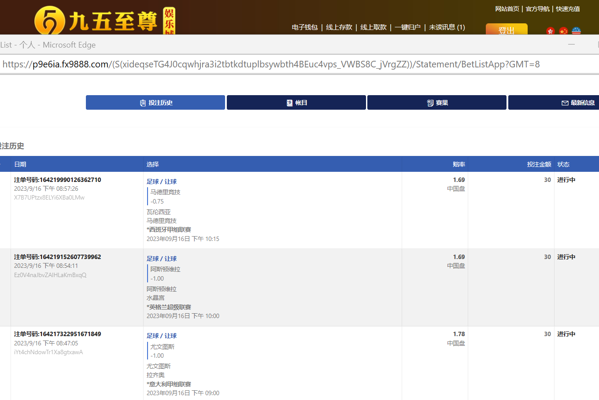Image resolution: width=599 pixels, height=400 pixels.
Task: Click the 快速充值 quick recharge link
Action: [568, 9]
